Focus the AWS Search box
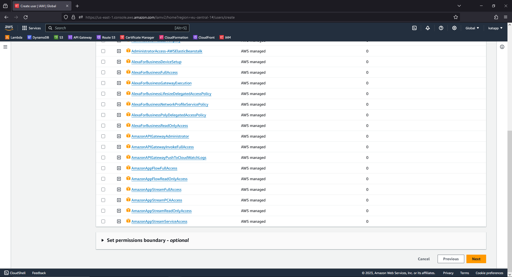 pos(117,28)
